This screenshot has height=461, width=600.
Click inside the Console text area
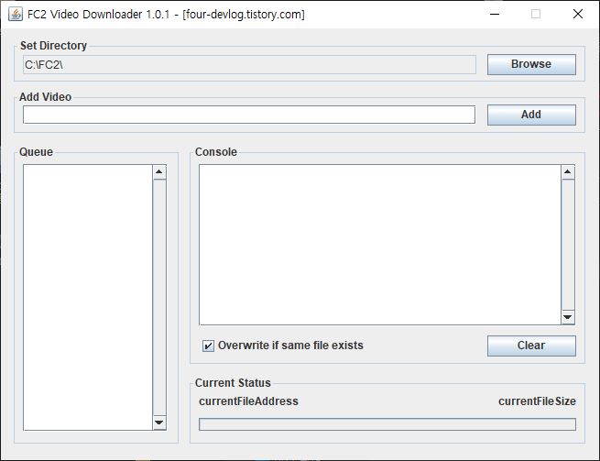tap(380, 245)
